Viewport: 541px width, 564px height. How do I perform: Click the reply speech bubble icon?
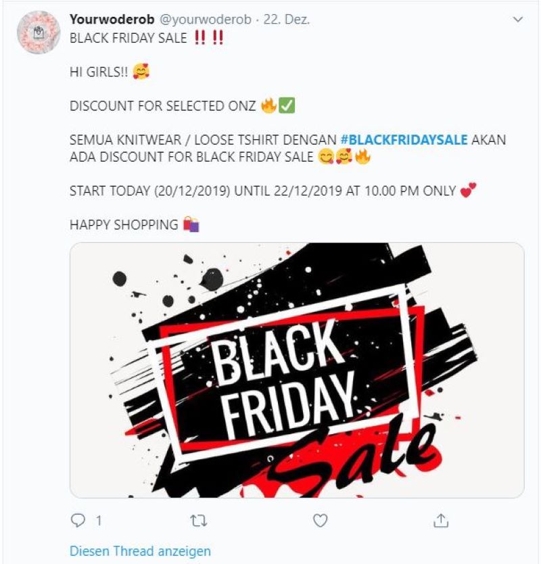point(78,520)
